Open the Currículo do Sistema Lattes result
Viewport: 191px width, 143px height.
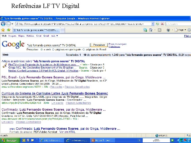[x=55, y=93]
